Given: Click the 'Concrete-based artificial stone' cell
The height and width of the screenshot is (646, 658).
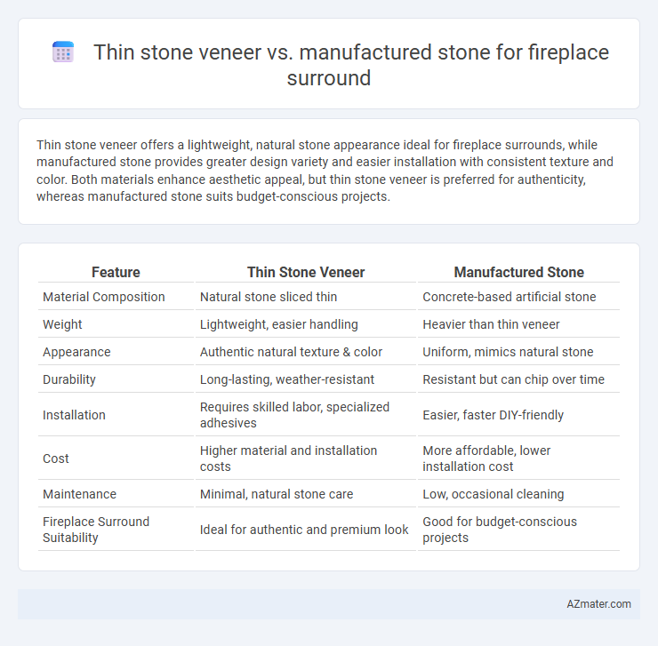Looking at the screenshot, I should click(509, 297).
